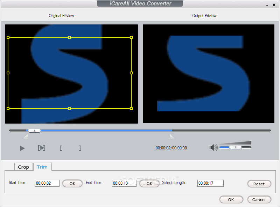The width and height of the screenshot is (280, 207).
Task: Select the right-middle crop handle
Action: click(x=131, y=73)
